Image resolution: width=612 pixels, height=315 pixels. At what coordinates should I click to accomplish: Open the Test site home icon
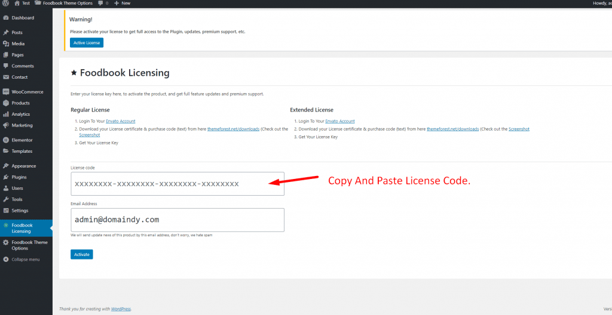(17, 3)
